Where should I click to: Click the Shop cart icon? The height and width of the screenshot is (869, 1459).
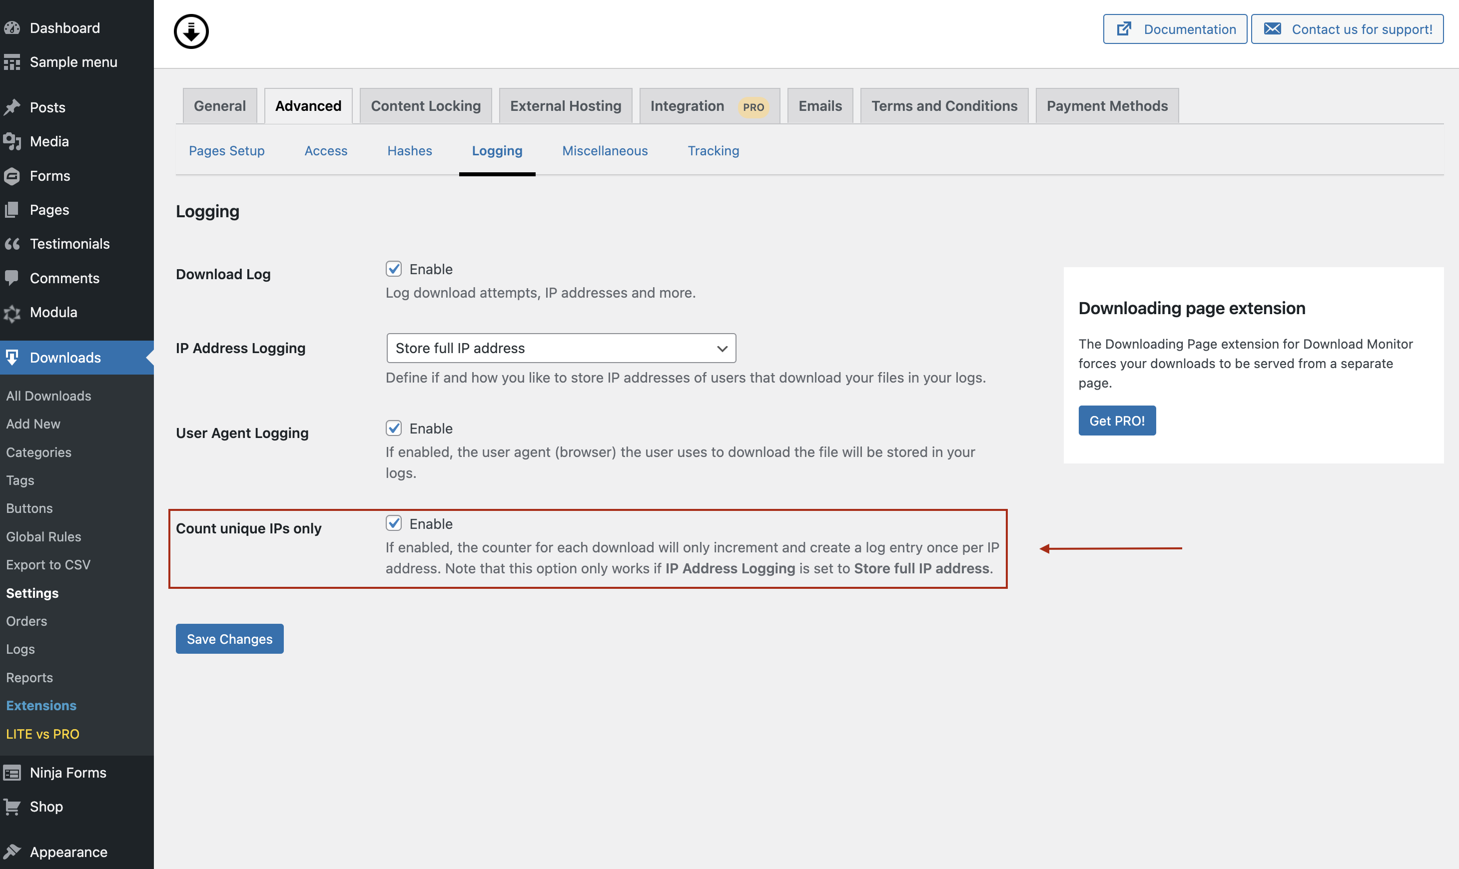[x=12, y=807]
